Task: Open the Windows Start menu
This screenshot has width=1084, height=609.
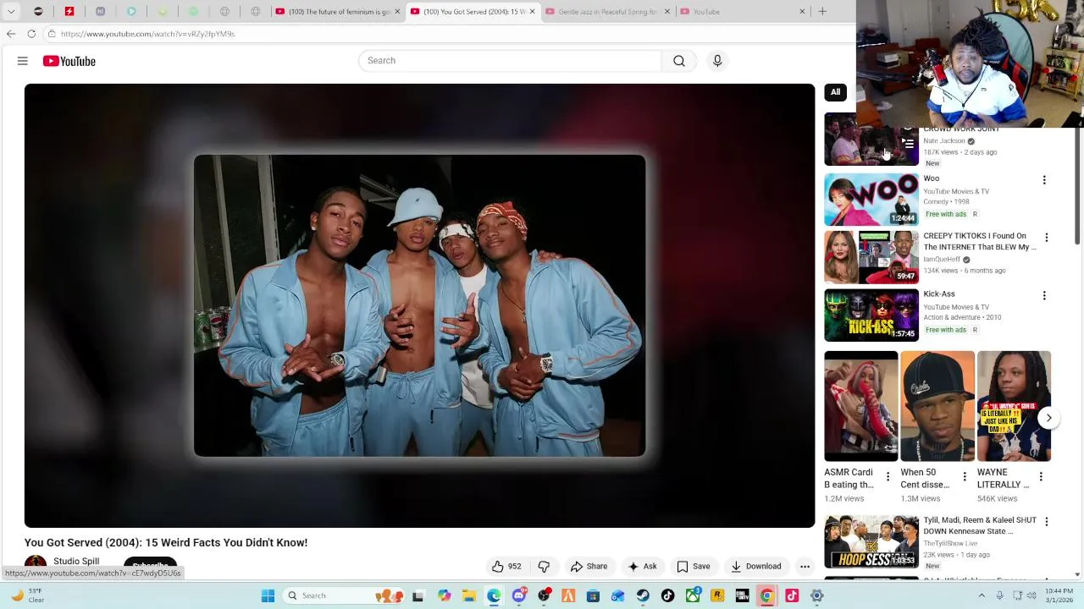Action: [268, 595]
